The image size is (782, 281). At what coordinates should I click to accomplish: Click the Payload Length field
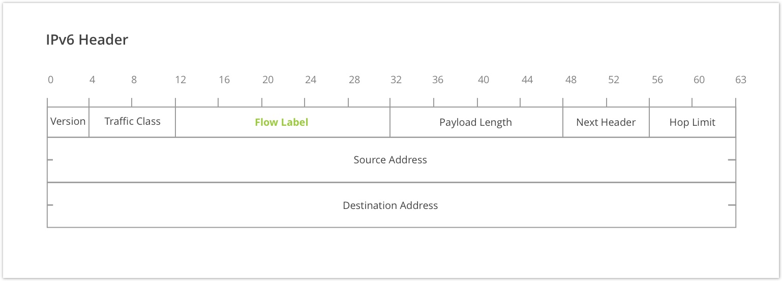coord(475,122)
